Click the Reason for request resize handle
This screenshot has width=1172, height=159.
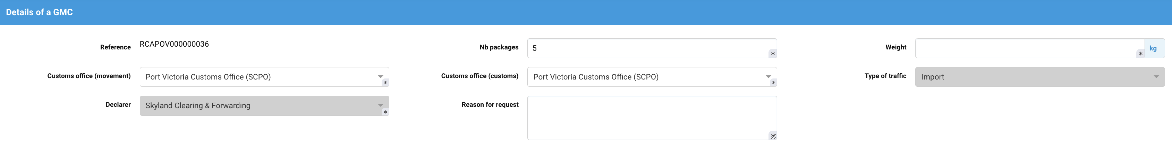tap(773, 136)
